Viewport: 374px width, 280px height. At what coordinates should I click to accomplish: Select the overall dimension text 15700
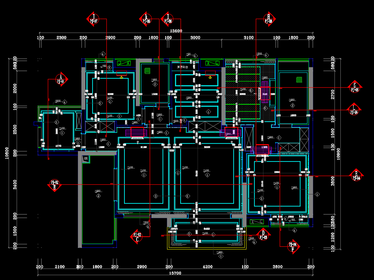pyautogui.click(x=175, y=273)
